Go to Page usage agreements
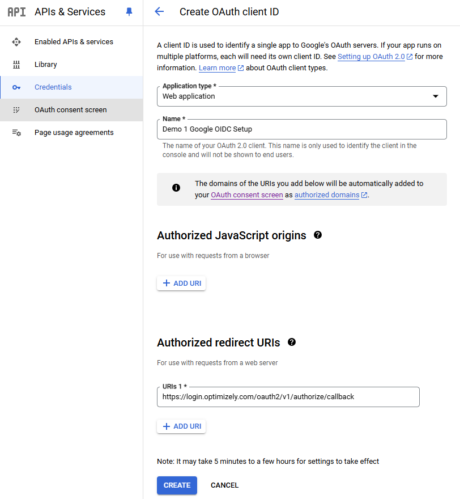 coord(74,133)
